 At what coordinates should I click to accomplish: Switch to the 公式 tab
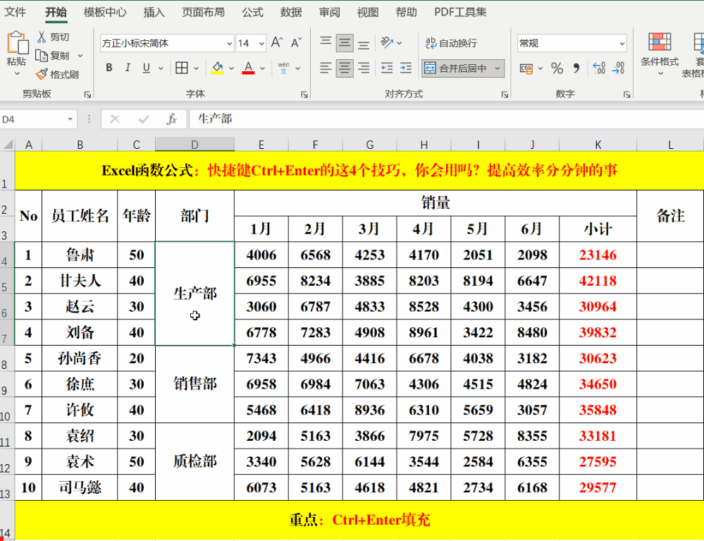pos(252,12)
